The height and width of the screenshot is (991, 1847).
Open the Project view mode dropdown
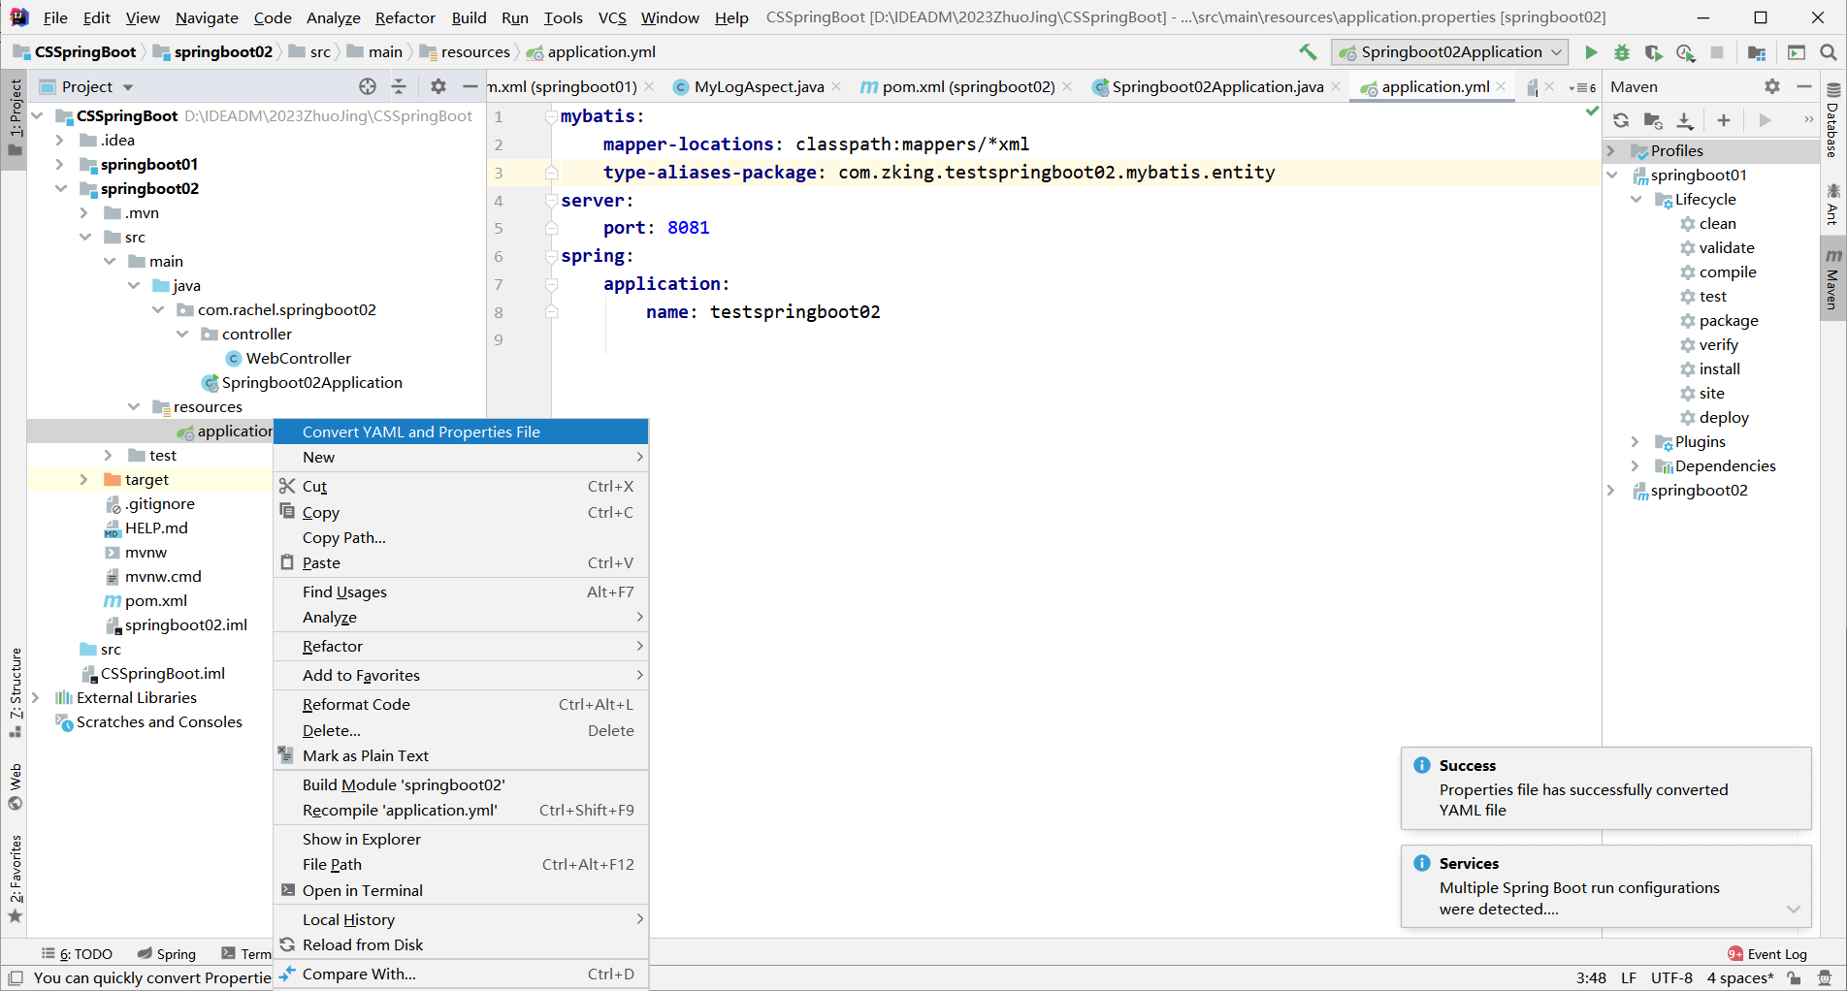point(128,87)
